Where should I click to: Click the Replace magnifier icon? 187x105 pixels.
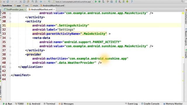tap(36, 1)
